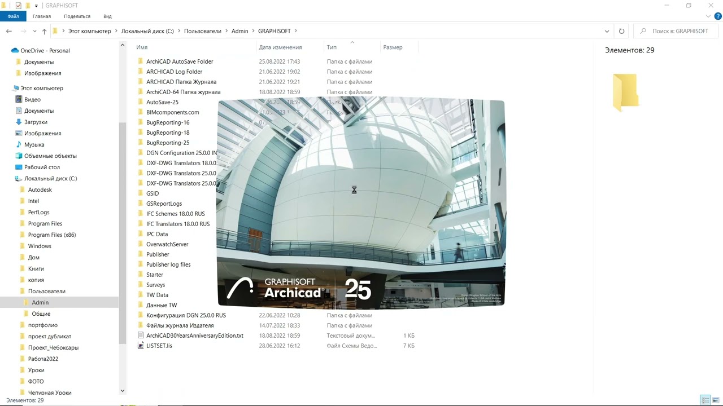Click the navigation pane scroll-down arrow
This screenshot has width=723, height=406.
[x=122, y=391]
